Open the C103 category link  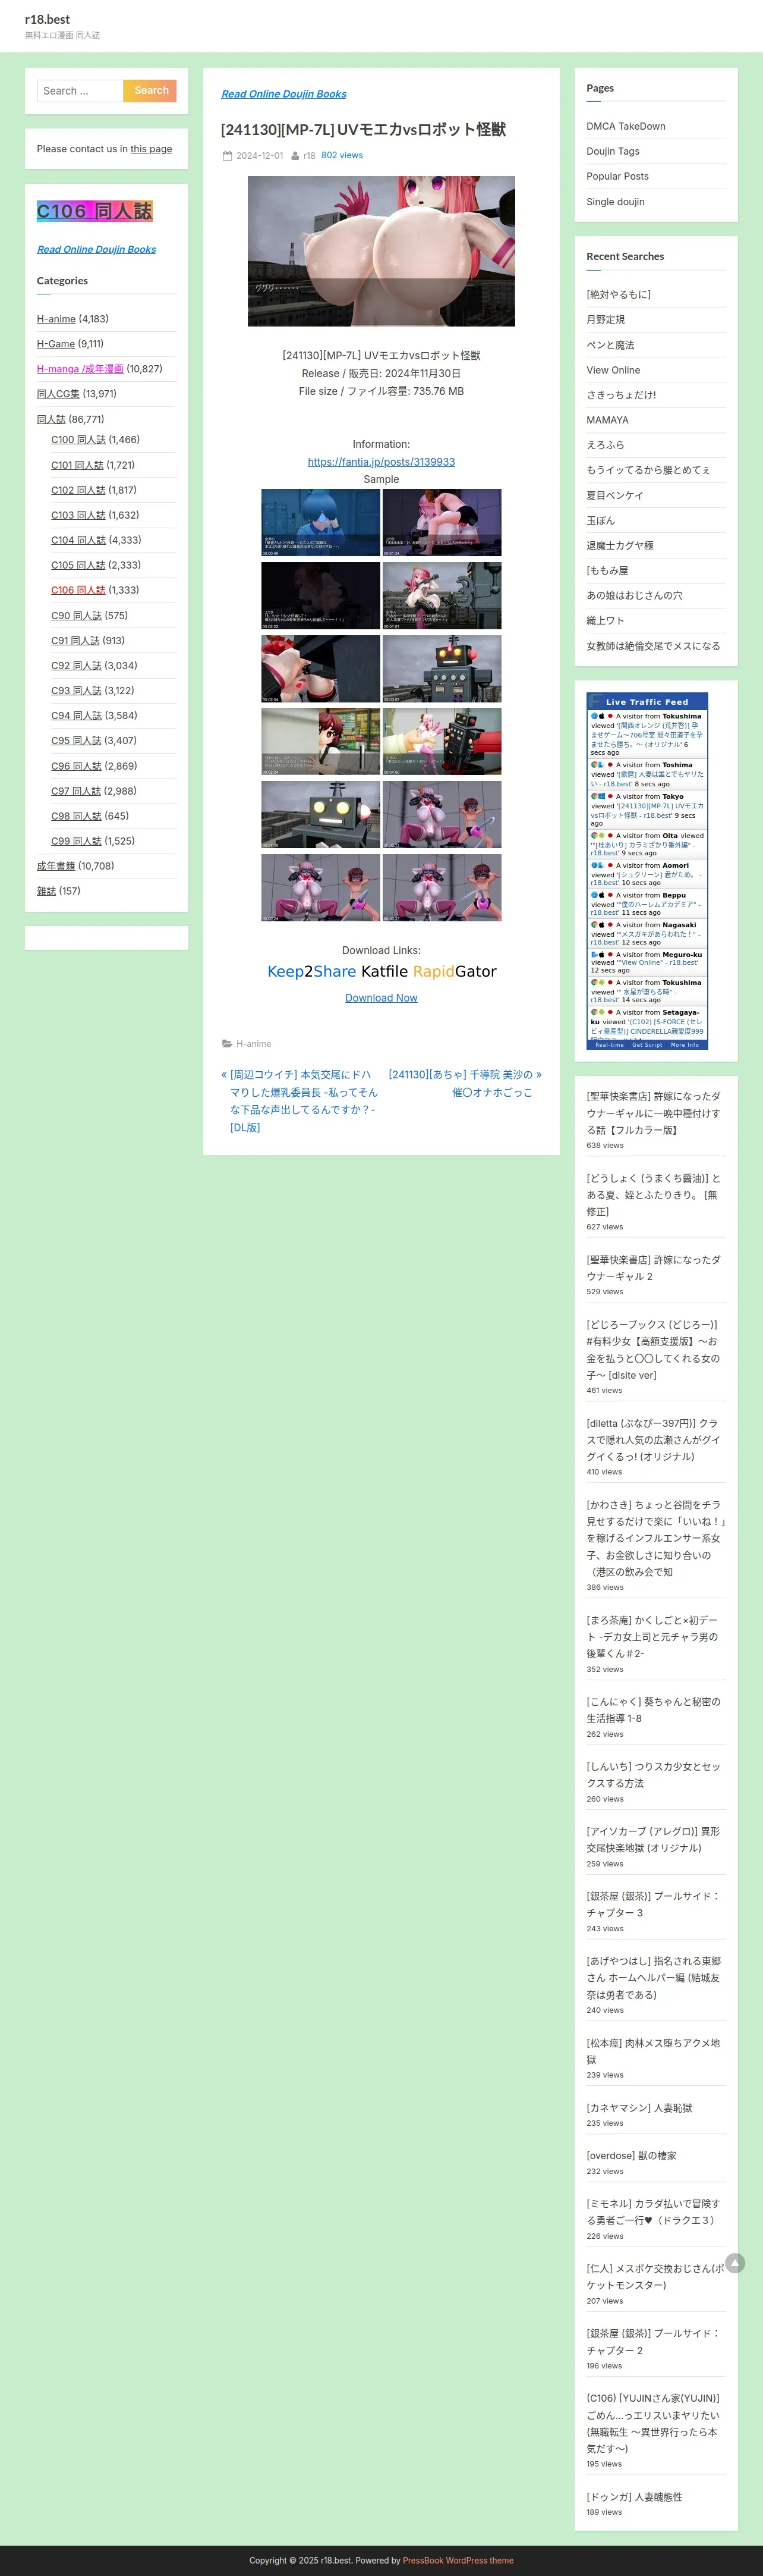(x=78, y=515)
